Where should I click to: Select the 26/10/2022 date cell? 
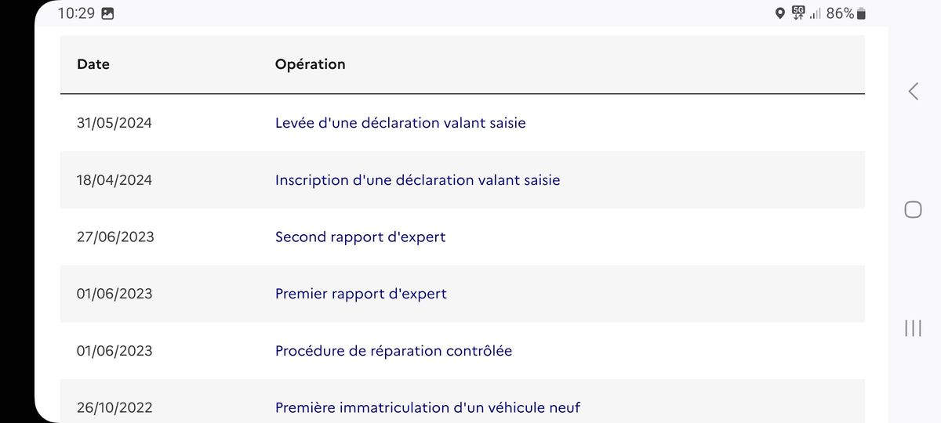pos(114,407)
